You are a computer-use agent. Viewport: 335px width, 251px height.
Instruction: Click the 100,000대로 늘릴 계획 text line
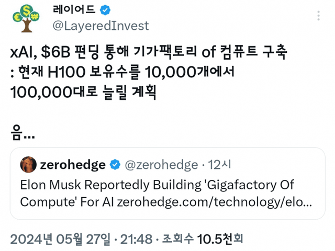84,93
